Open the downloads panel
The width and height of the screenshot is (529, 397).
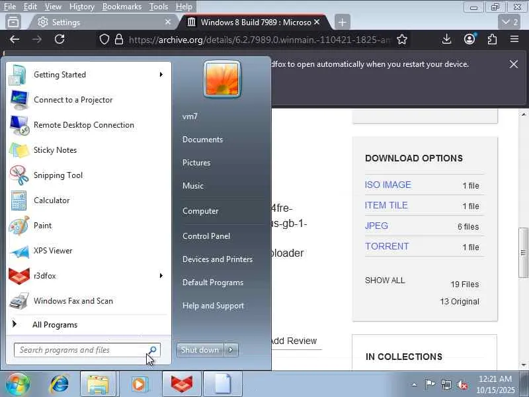tap(446, 40)
